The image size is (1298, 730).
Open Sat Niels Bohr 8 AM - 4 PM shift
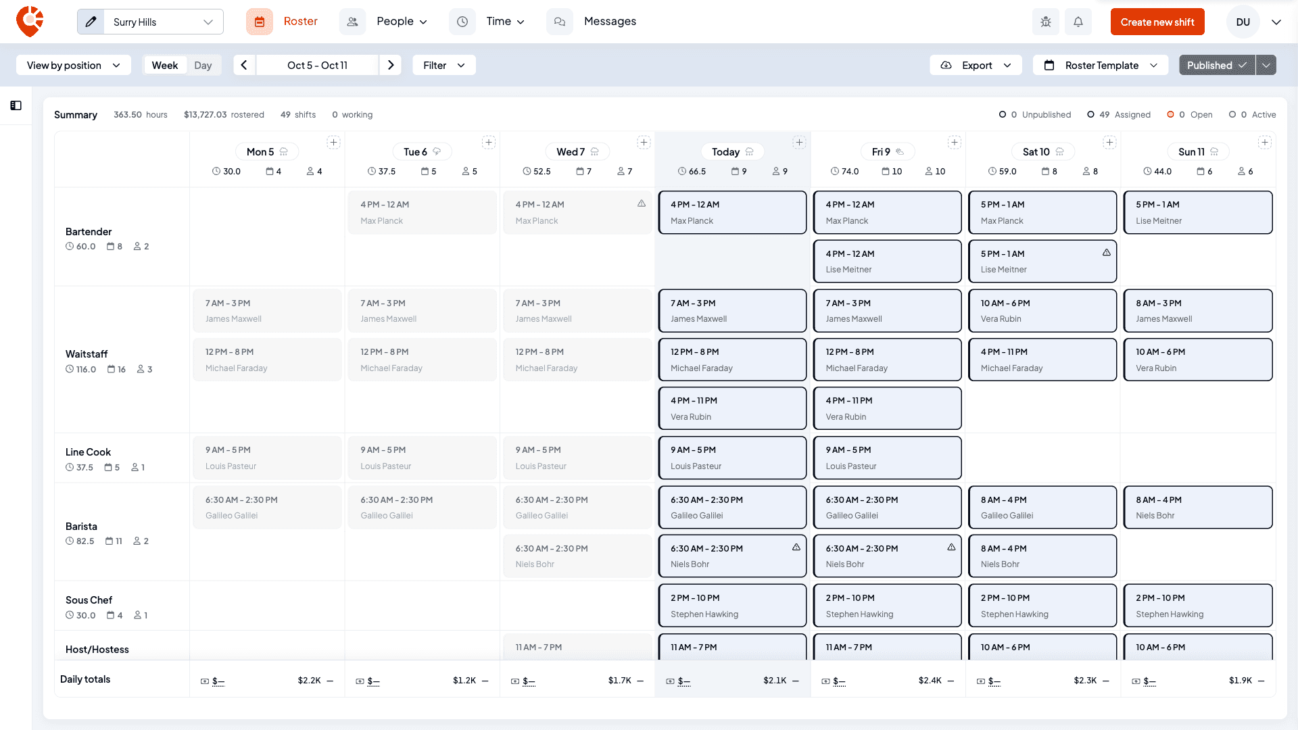(1042, 556)
